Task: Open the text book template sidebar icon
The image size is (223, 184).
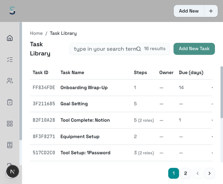Action: click(x=10, y=145)
